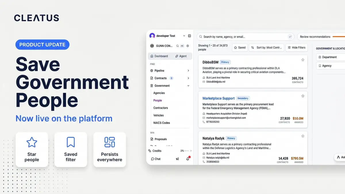Viewport: 345px width, 194px height.
Task: Click the CLEATUS logo
Action: click(x=37, y=18)
